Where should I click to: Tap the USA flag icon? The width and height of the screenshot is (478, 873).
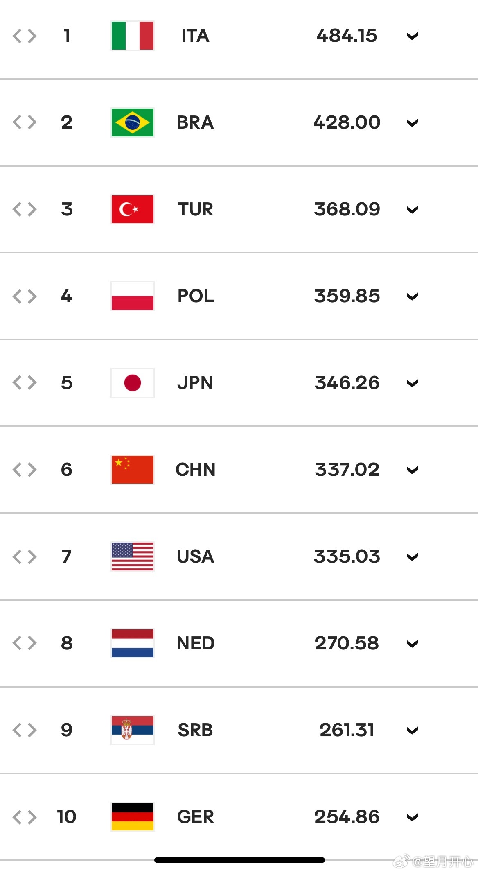tap(133, 556)
